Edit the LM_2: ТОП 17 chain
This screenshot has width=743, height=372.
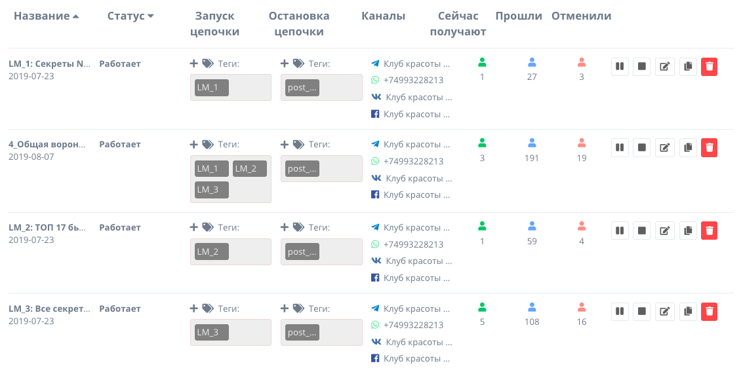(x=664, y=231)
